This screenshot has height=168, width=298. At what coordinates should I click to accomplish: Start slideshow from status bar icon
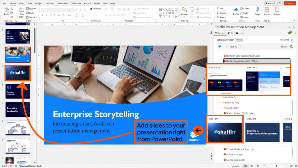[264, 166]
